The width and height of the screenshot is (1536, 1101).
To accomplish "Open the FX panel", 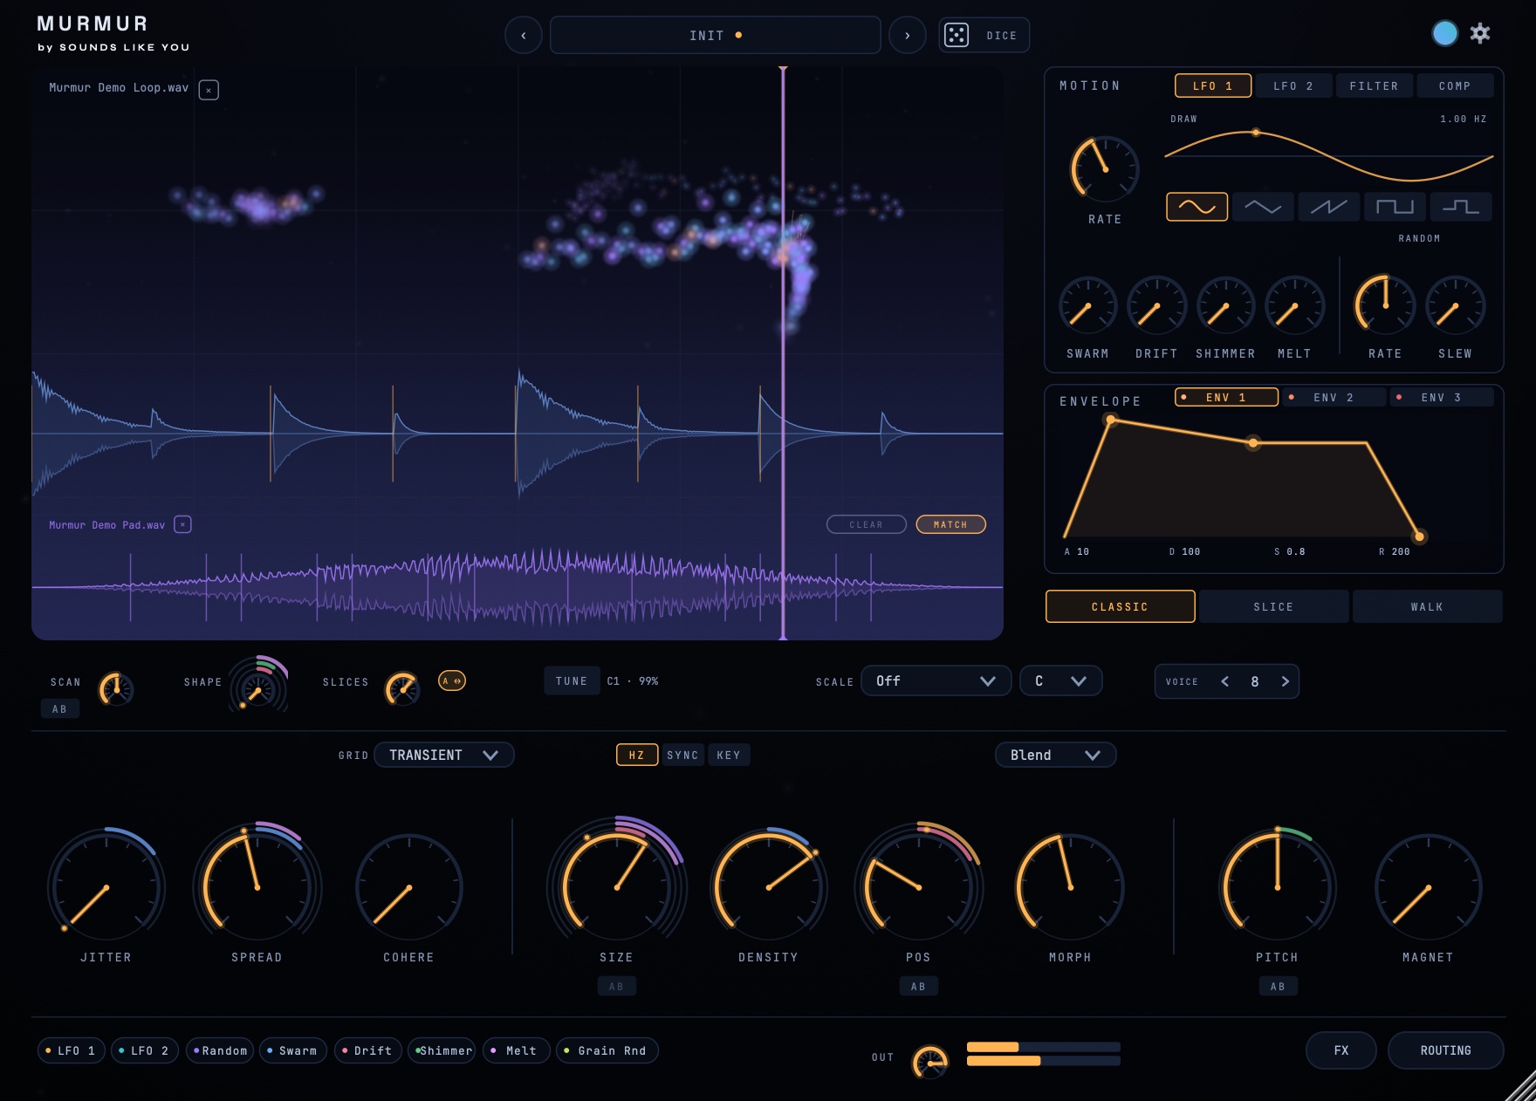I will pos(1341,1050).
